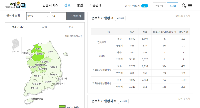Click the 아파트 row header
The height and width of the screenshot is (108, 200).
102,56
